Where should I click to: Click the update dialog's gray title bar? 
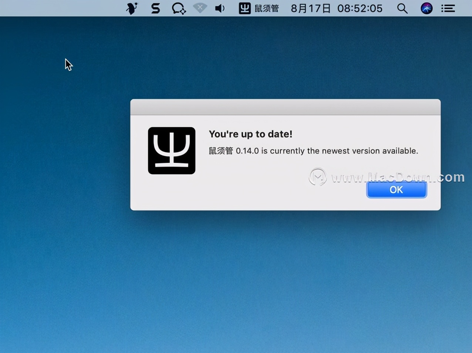(285, 107)
